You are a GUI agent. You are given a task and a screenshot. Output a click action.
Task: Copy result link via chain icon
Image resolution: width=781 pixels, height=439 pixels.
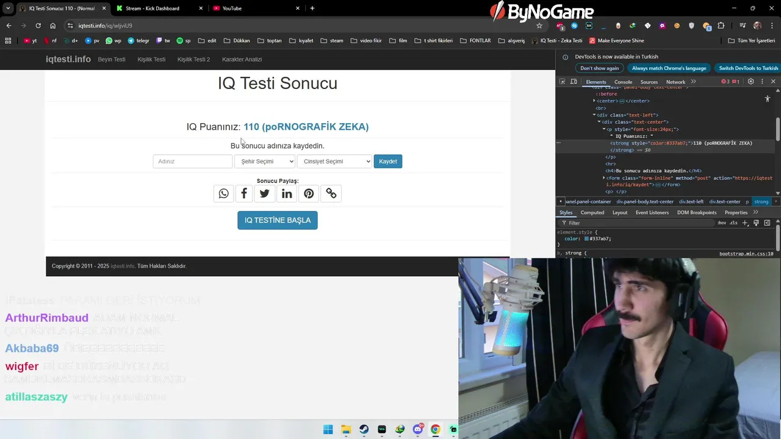(x=331, y=193)
